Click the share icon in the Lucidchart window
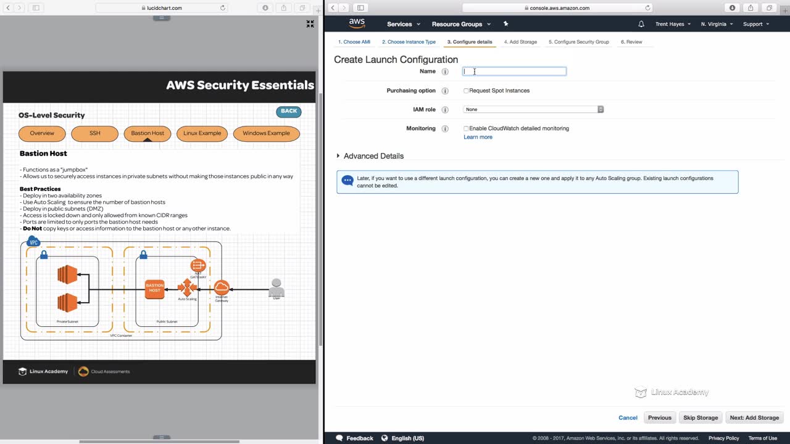790x444 pixels. [284, 8]
